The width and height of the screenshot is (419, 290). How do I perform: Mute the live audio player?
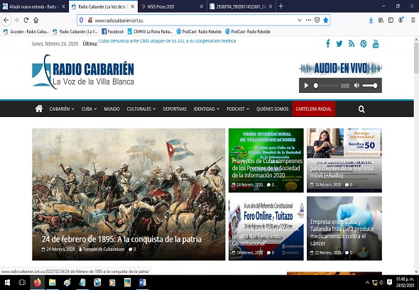pyautogui.click(x=357, y=85)
